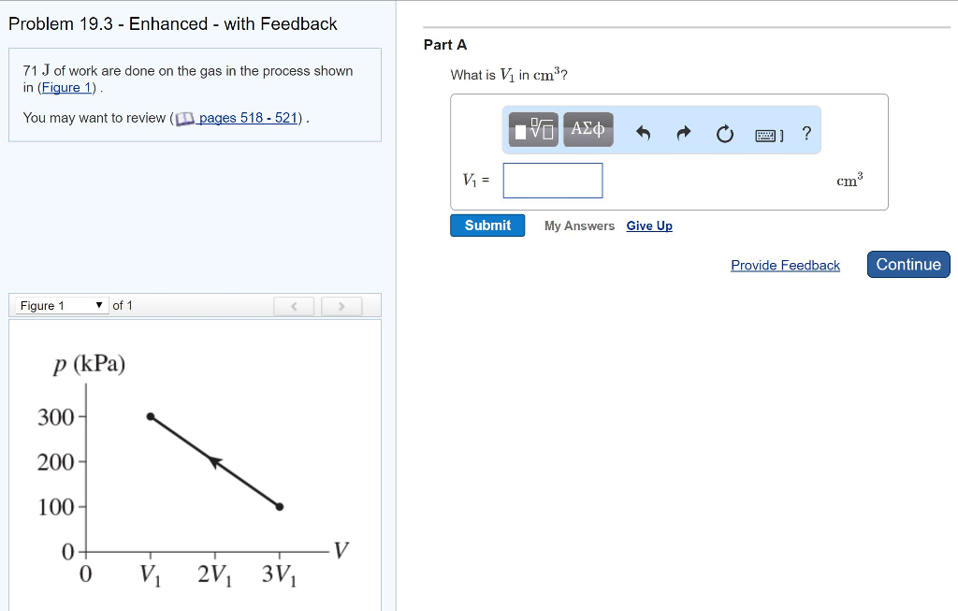This screenshot has width=958, height=611.
Task: Click the 'p (kPa)' axis label
Action: tap(89, 364)
